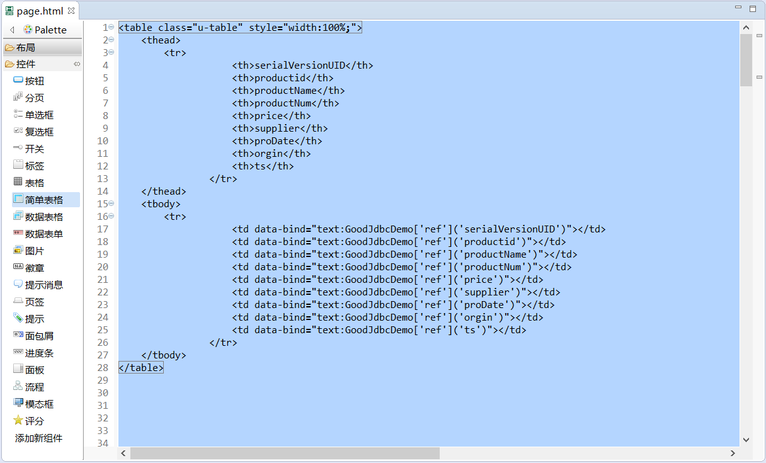766x463 pixels.
Task: Select the 进度条 progress bar widget
Action: (39, 353)
